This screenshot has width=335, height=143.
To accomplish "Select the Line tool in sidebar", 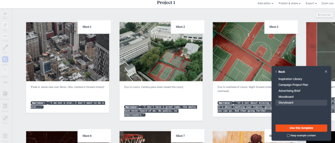I will (5, 48).
